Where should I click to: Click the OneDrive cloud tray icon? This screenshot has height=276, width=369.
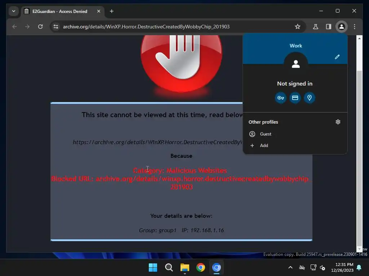pyautogui.click(x=302, y=267)
